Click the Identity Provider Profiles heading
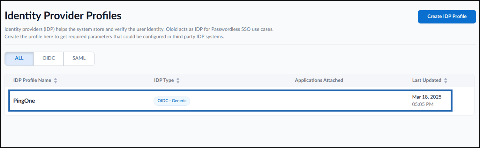Viewport: 480px width, 148px height. (x=63, y=16)
